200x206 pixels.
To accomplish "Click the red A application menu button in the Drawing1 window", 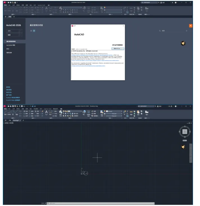I will (4, 106).
